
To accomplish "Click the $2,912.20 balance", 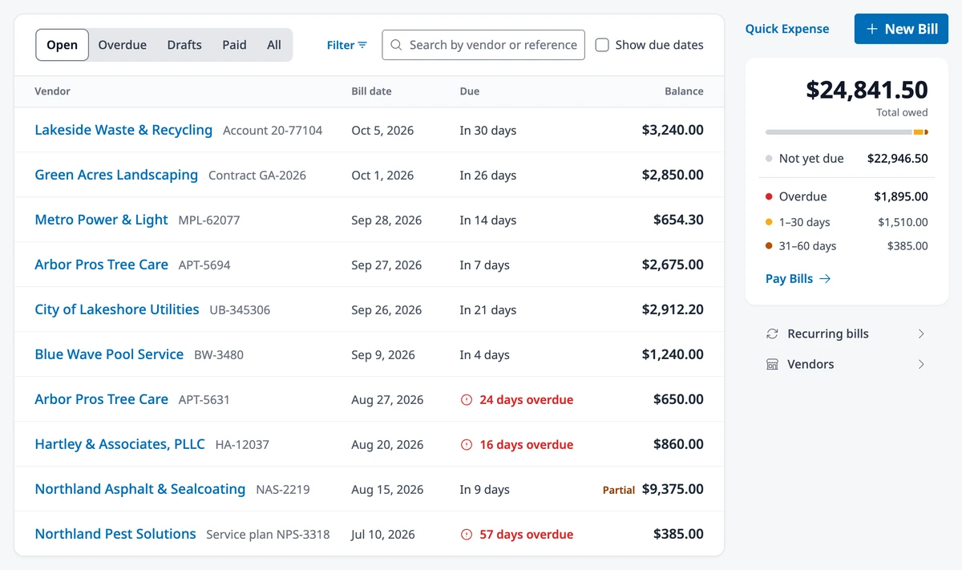I will point(673,309).
